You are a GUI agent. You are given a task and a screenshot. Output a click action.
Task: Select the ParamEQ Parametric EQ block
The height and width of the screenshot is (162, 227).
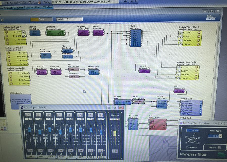click(x=98, y=33)
